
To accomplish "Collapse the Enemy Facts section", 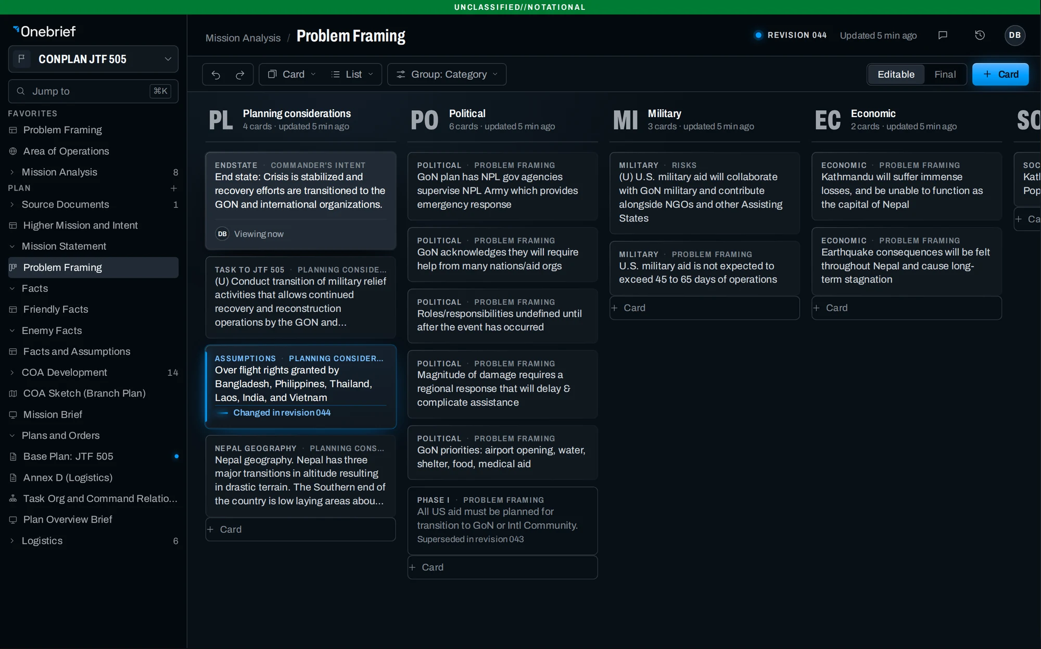I will click(x=12, y=330).
